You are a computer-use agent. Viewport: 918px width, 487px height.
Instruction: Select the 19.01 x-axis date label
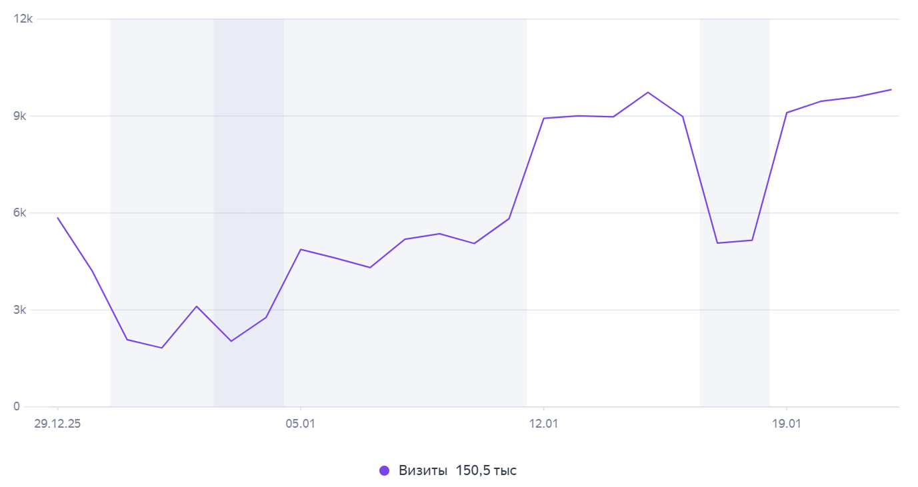pos(787,424)
